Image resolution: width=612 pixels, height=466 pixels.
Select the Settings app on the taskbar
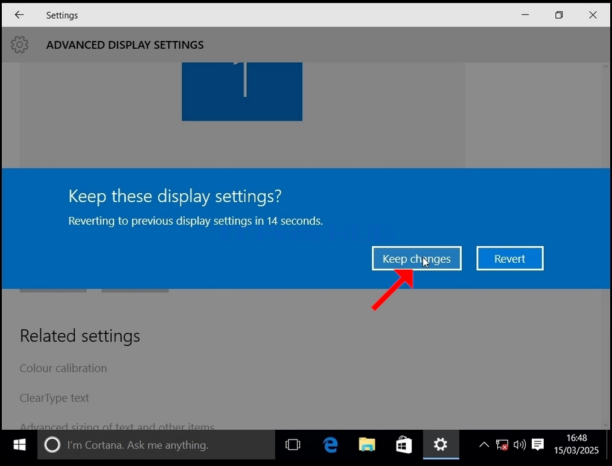[441, 444]
